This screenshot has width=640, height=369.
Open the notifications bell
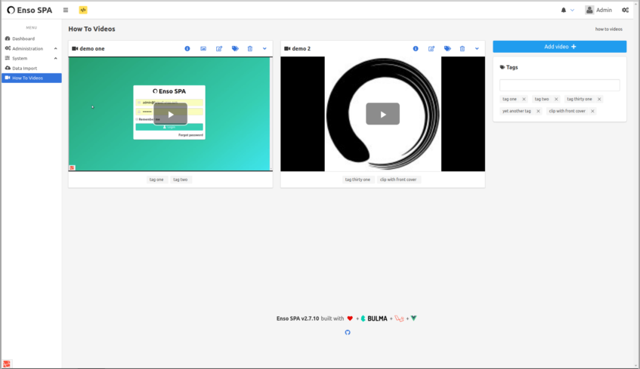click(x=563, y=11)
